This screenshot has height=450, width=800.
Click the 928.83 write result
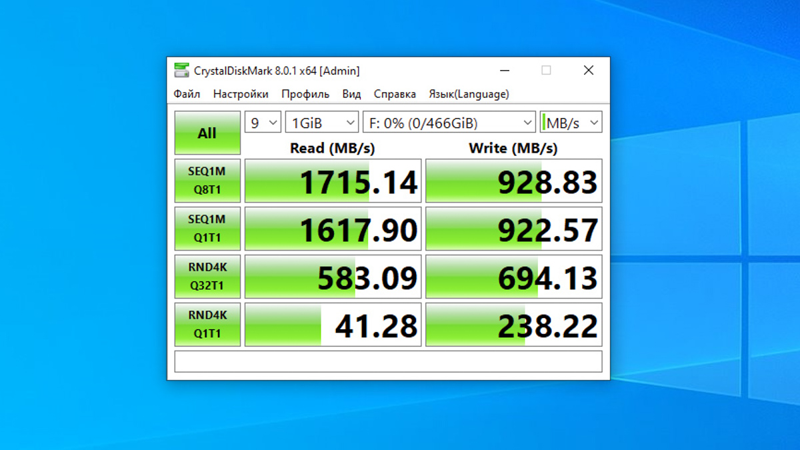tap(514, 181)
